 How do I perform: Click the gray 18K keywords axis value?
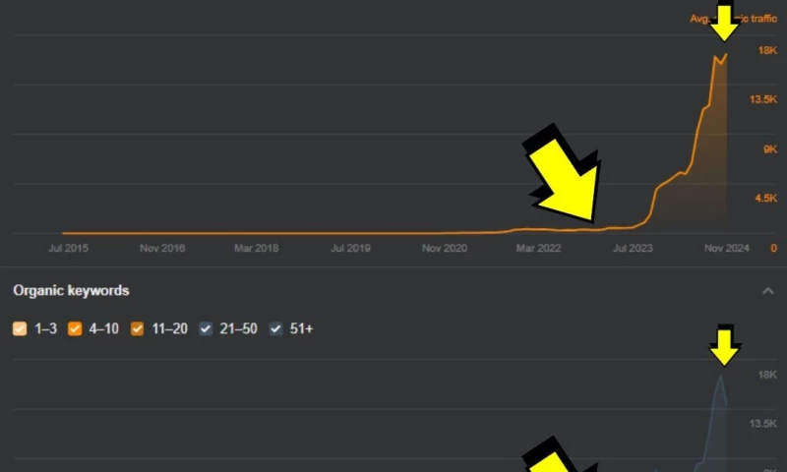768,375
